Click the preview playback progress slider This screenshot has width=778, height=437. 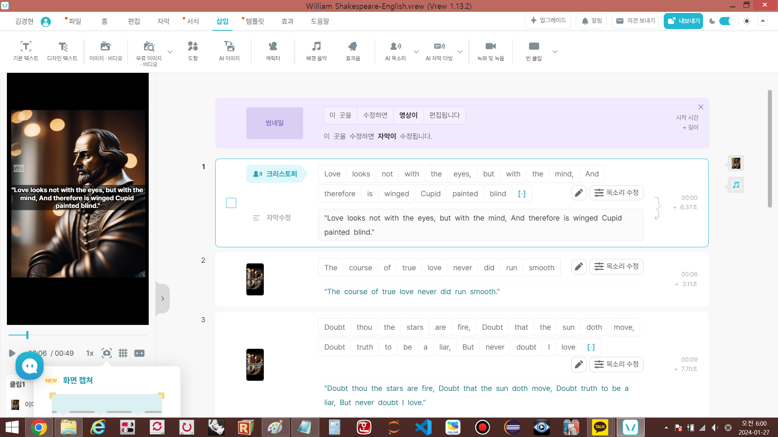[78, 335]
